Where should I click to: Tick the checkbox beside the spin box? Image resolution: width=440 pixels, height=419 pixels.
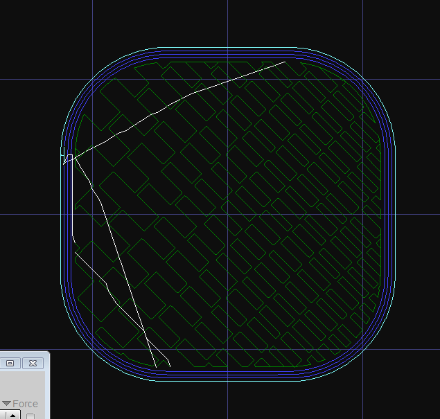[x=30, y=416]
